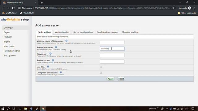
Task: Open the phpMyAdmin bookmark
Action: (10, 13)
